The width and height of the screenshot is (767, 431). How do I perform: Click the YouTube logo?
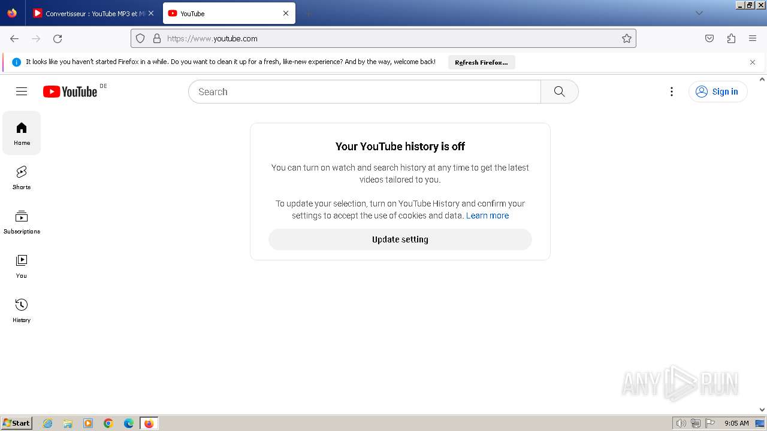click(x=70, y=92)
